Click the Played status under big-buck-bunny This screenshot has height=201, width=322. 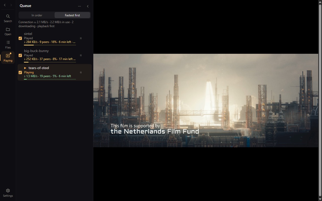coord(28,55)
